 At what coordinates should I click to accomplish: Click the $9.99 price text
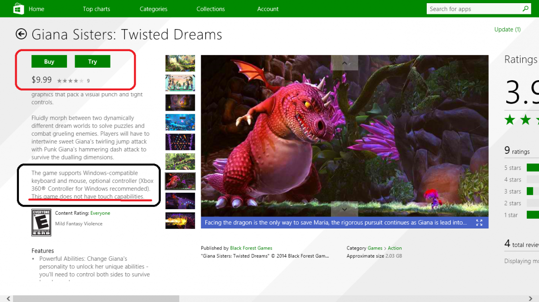tap(42, 80)
